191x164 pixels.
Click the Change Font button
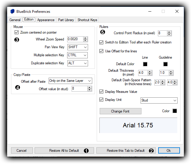point(120,111)
